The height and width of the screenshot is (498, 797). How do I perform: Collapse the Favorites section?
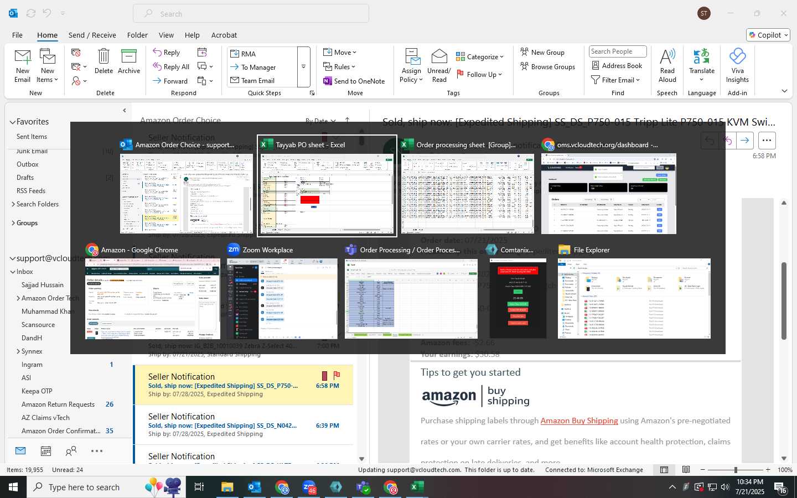[12, 122]
